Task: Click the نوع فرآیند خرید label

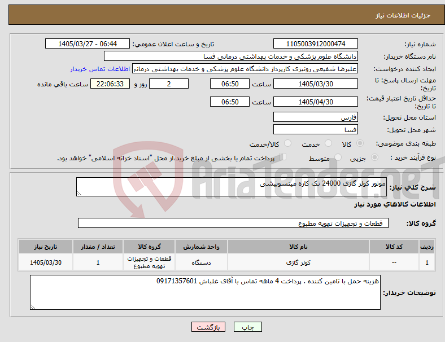Action: (x=413, y=157)
